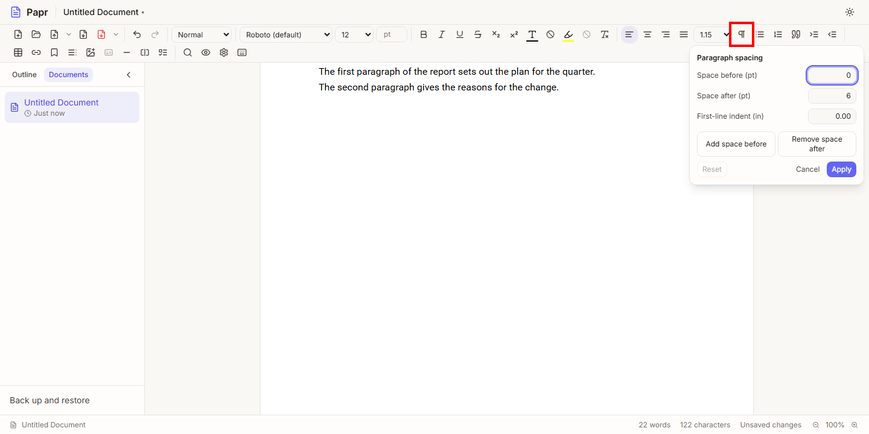
Task: Toggle the eye preview mode
Action: [206, 52]
